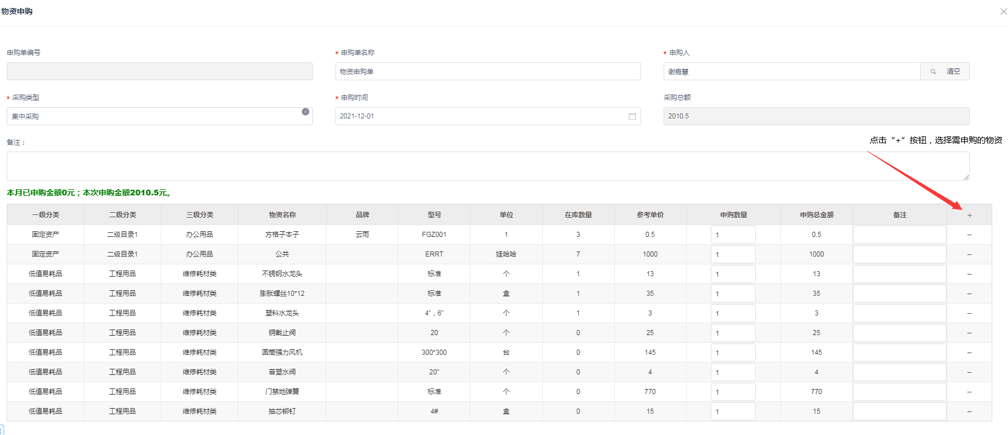Click the 清空 button next to applicant
Viewport: 1008px width, 435px height.
953,71
